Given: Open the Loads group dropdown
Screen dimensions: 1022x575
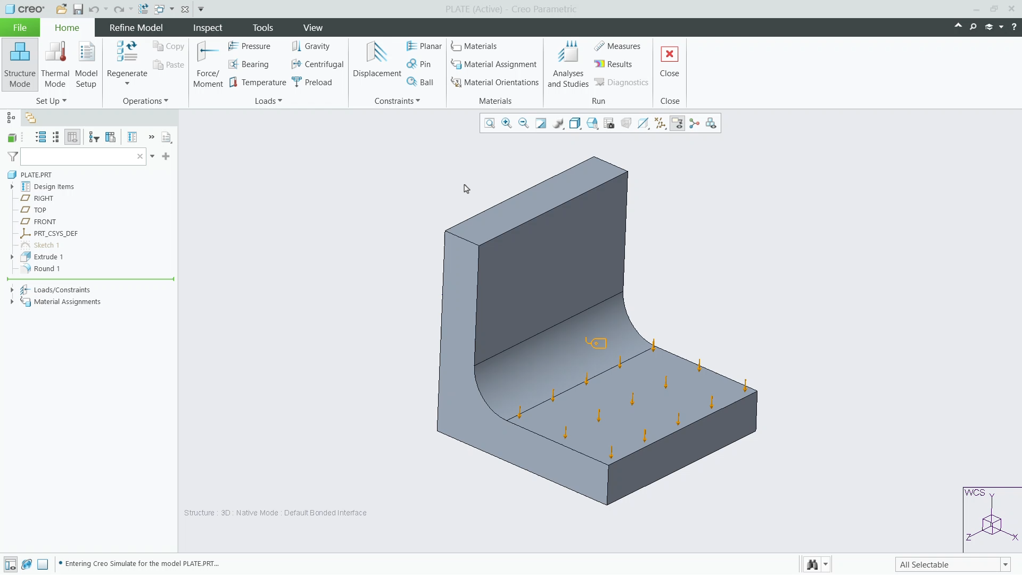Looking at the screenshot, I should (268, 101).
